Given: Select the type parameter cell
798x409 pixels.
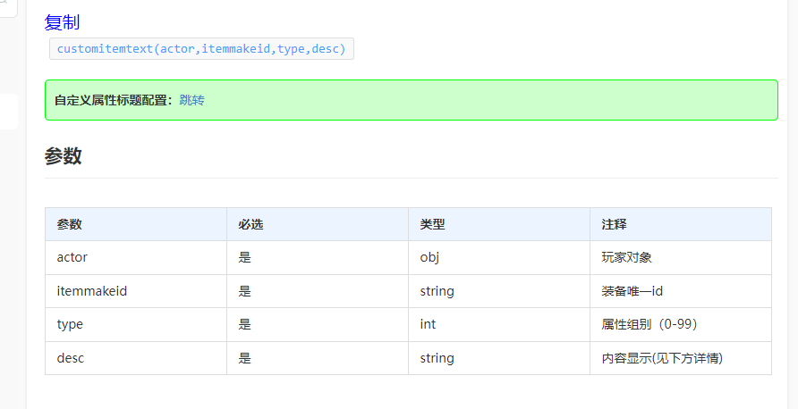Looking at the screenshot, I should click(x=136, y=325).
